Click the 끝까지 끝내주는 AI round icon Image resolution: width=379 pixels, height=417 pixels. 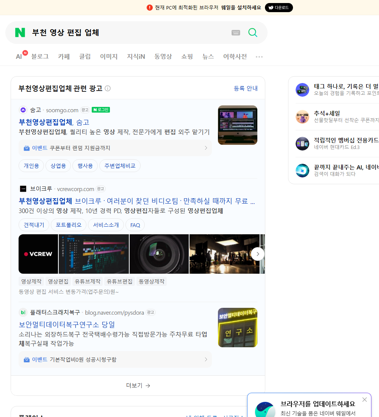pyautogui.click(x=302, y=171)
